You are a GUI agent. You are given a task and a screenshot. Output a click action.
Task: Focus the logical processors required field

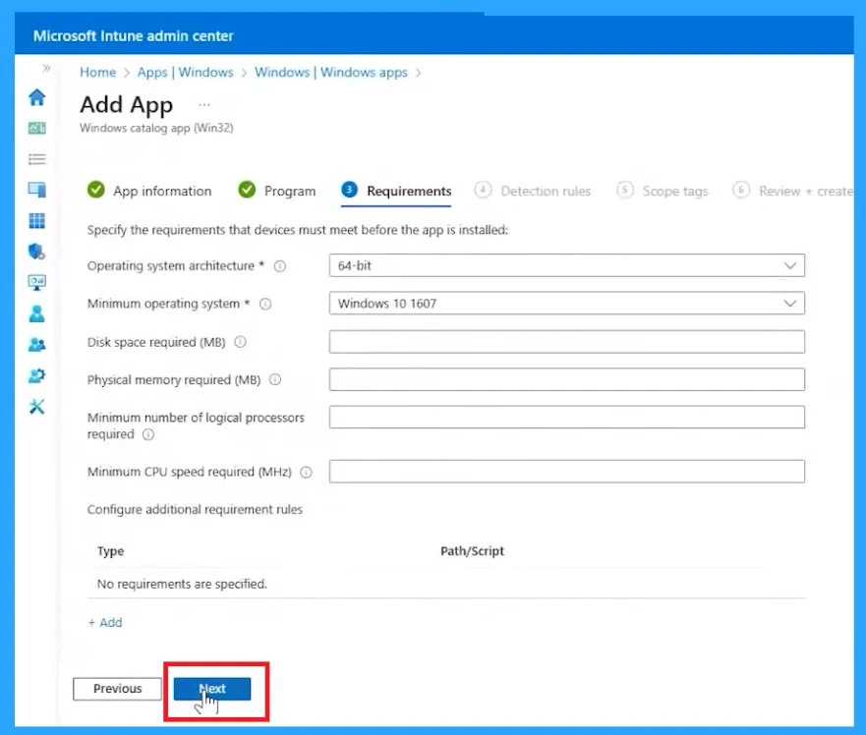point(566,417)
